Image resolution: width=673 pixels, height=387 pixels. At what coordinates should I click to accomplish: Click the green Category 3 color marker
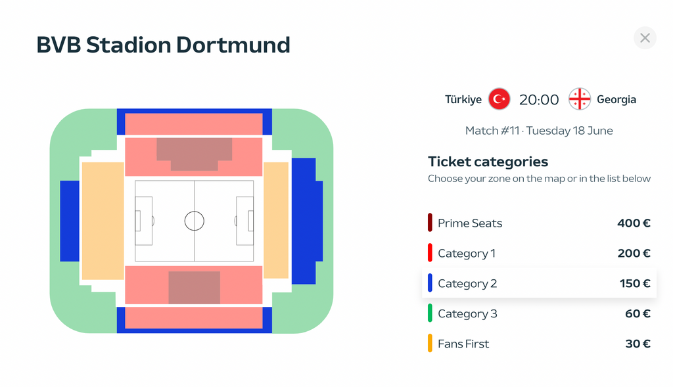point(430,313)
